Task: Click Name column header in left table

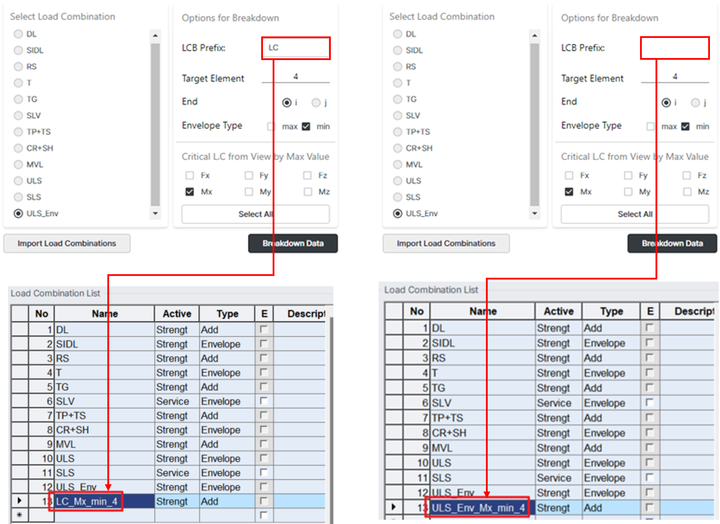Action: click(104, 314)
